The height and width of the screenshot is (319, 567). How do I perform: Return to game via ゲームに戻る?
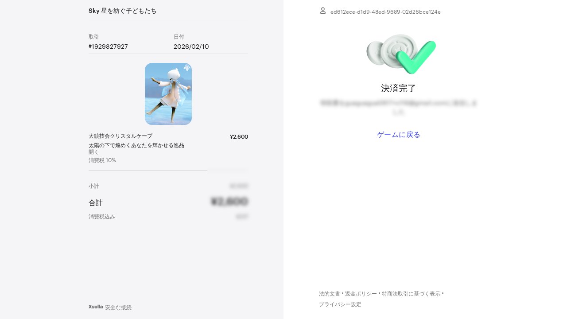point(399,135)
